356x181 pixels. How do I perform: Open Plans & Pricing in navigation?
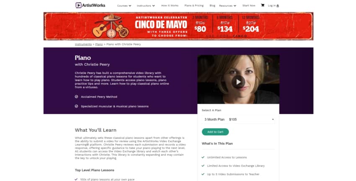(x=194, y=5)
